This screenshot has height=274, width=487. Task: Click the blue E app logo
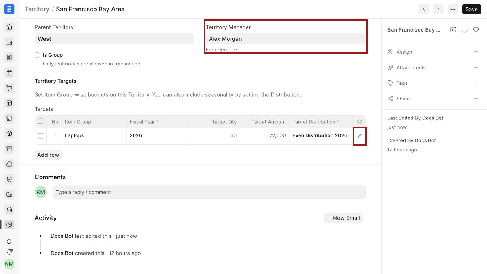(9, 9)
